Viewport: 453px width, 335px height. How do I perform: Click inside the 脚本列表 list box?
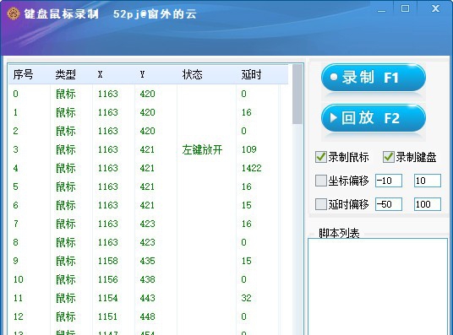point(378,287)
